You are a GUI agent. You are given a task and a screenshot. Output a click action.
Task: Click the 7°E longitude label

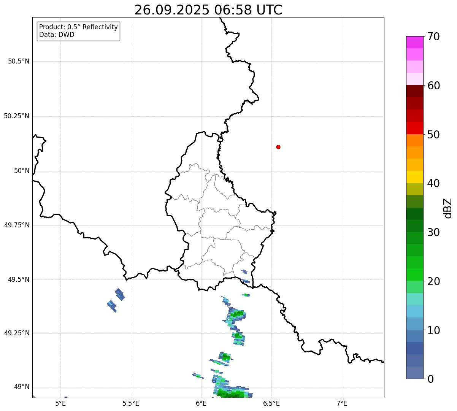tap(342, 403)
